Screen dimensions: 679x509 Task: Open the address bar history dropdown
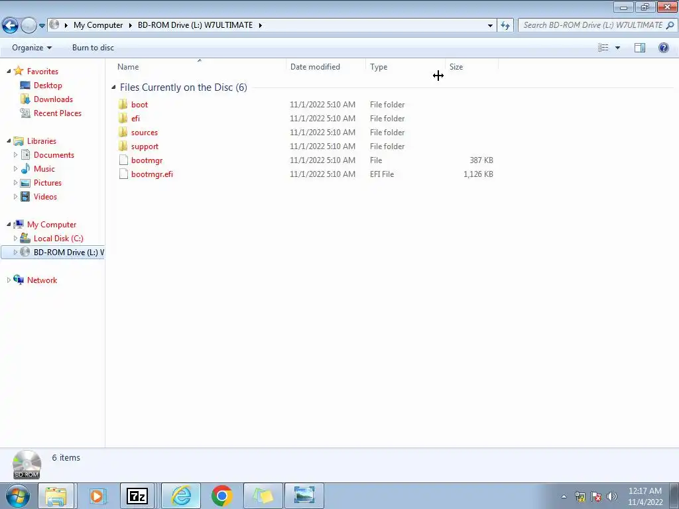click(x=490, y=26)
